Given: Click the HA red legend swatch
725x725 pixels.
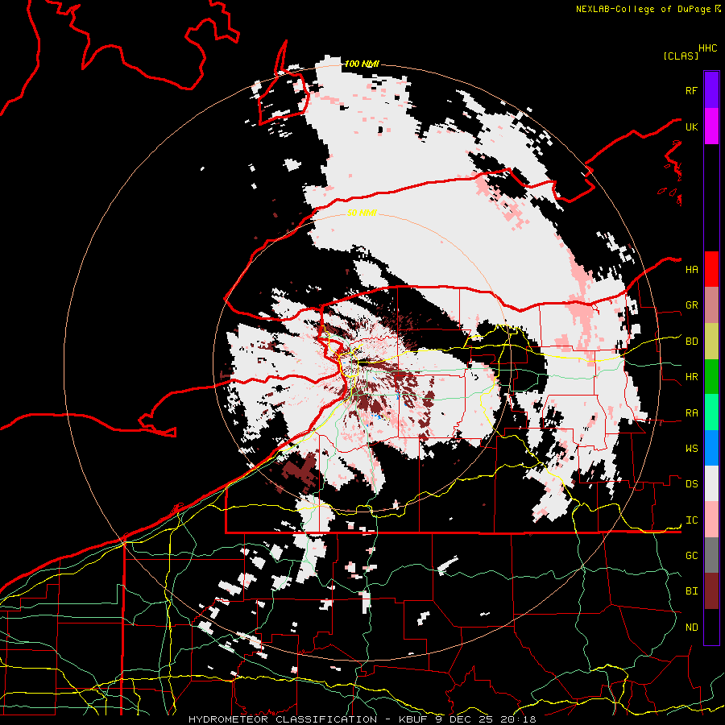Looking at the screenshot, I should (x=711, y=269).
